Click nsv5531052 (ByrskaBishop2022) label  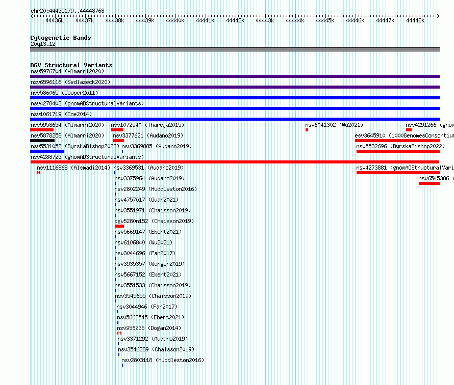click(x=75, y=146)
